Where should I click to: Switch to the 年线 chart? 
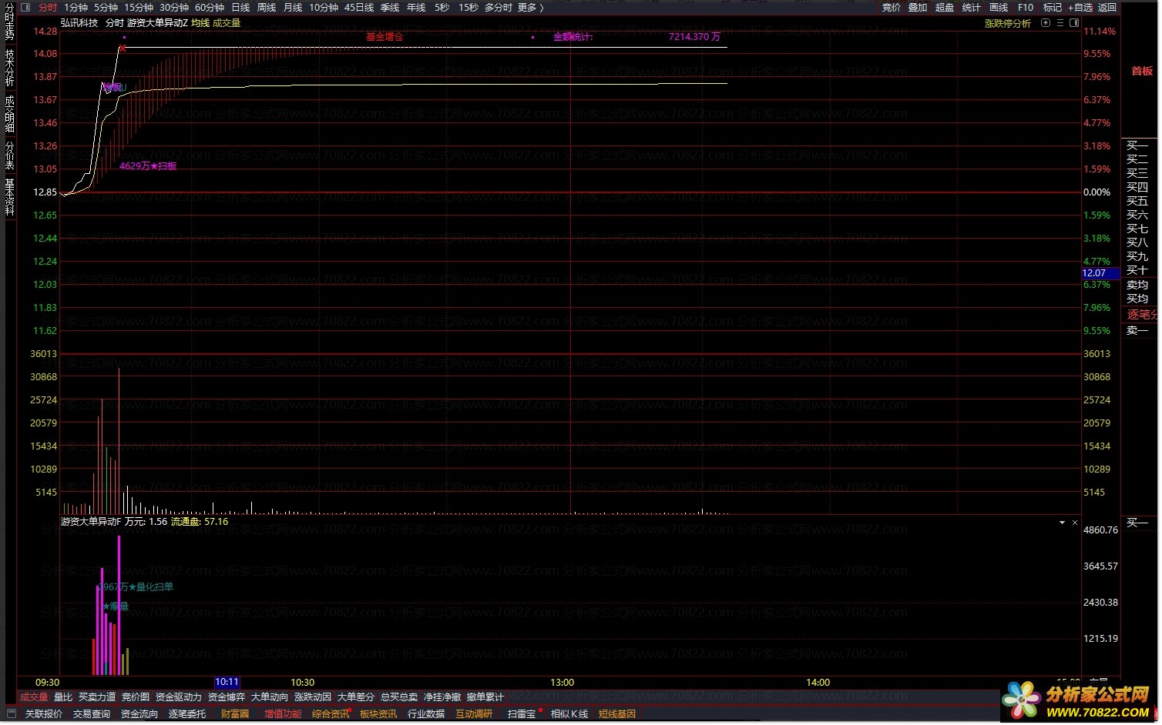416,8
